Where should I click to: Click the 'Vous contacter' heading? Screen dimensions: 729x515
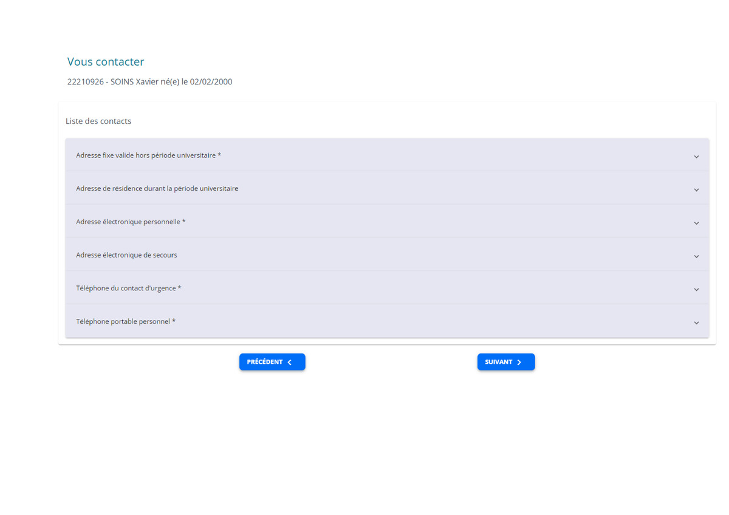click(106, 61)
